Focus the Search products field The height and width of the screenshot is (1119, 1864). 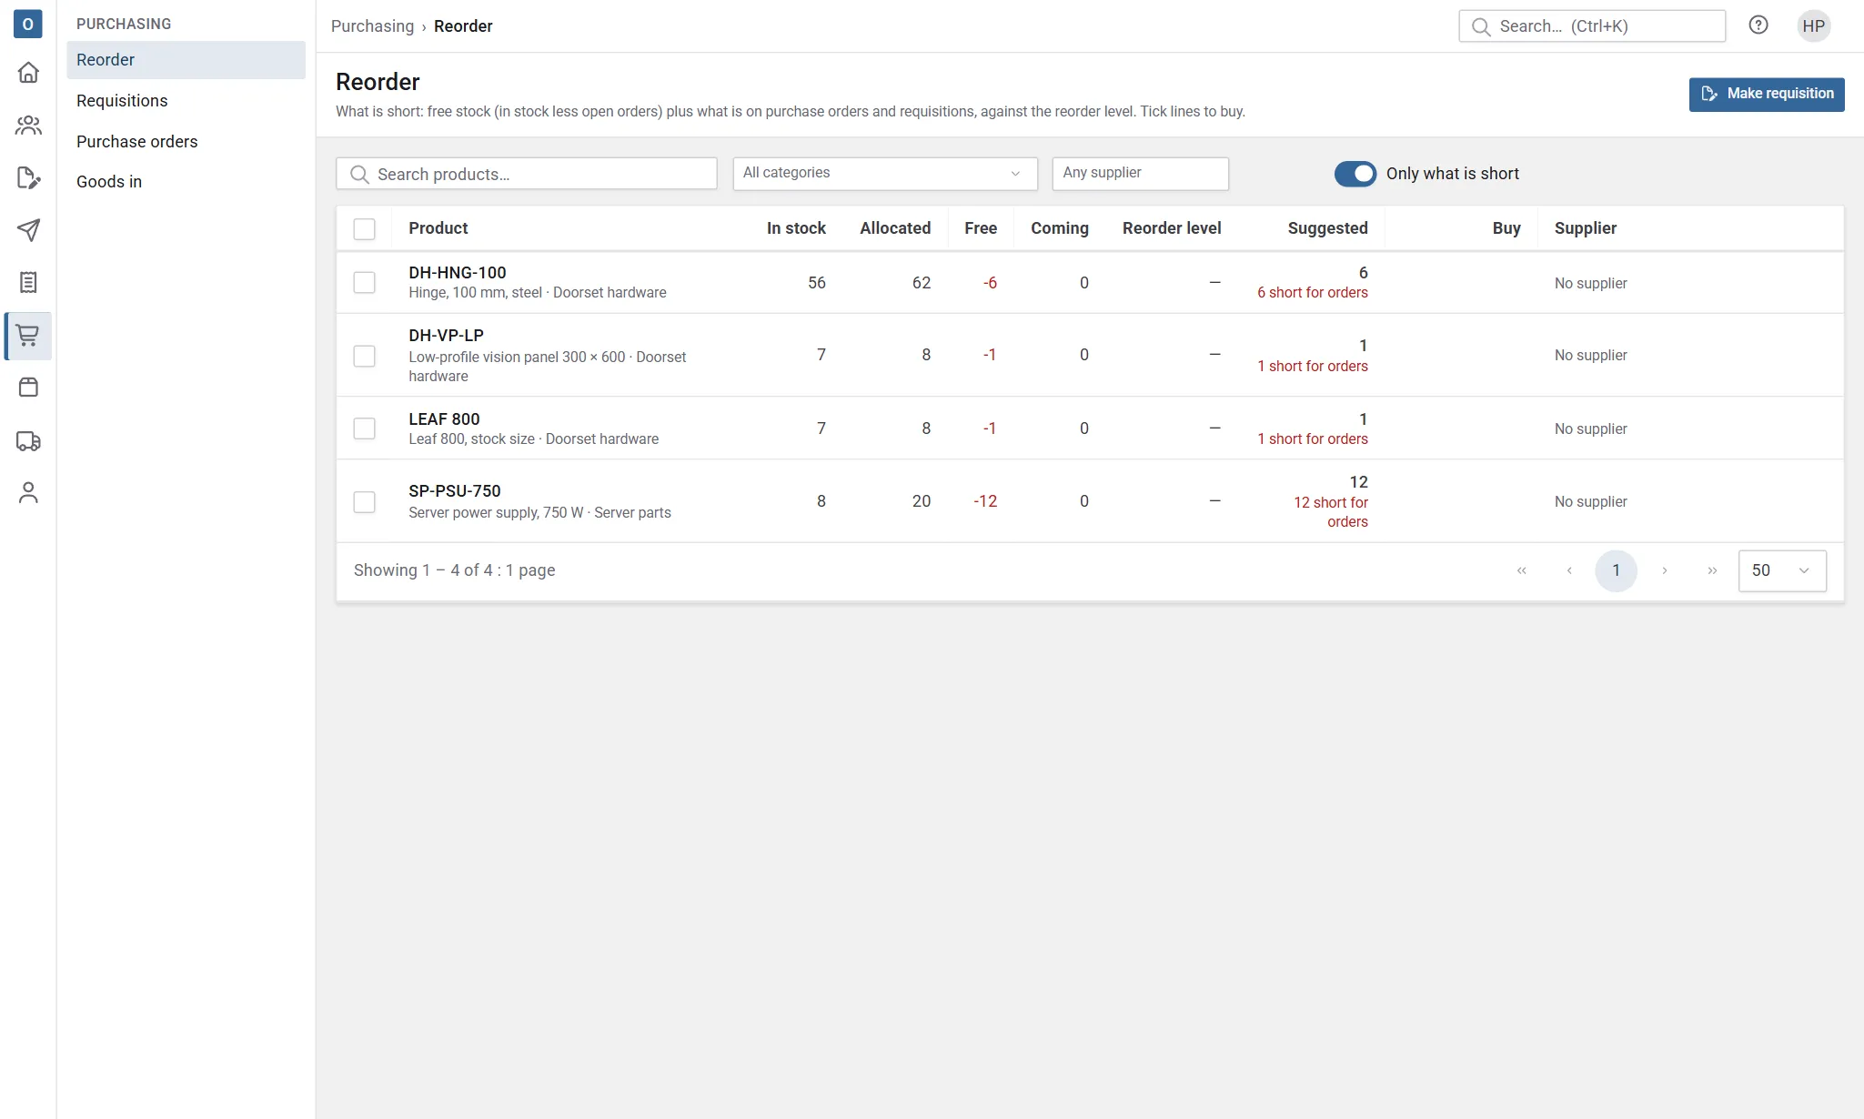pos(527,174)
